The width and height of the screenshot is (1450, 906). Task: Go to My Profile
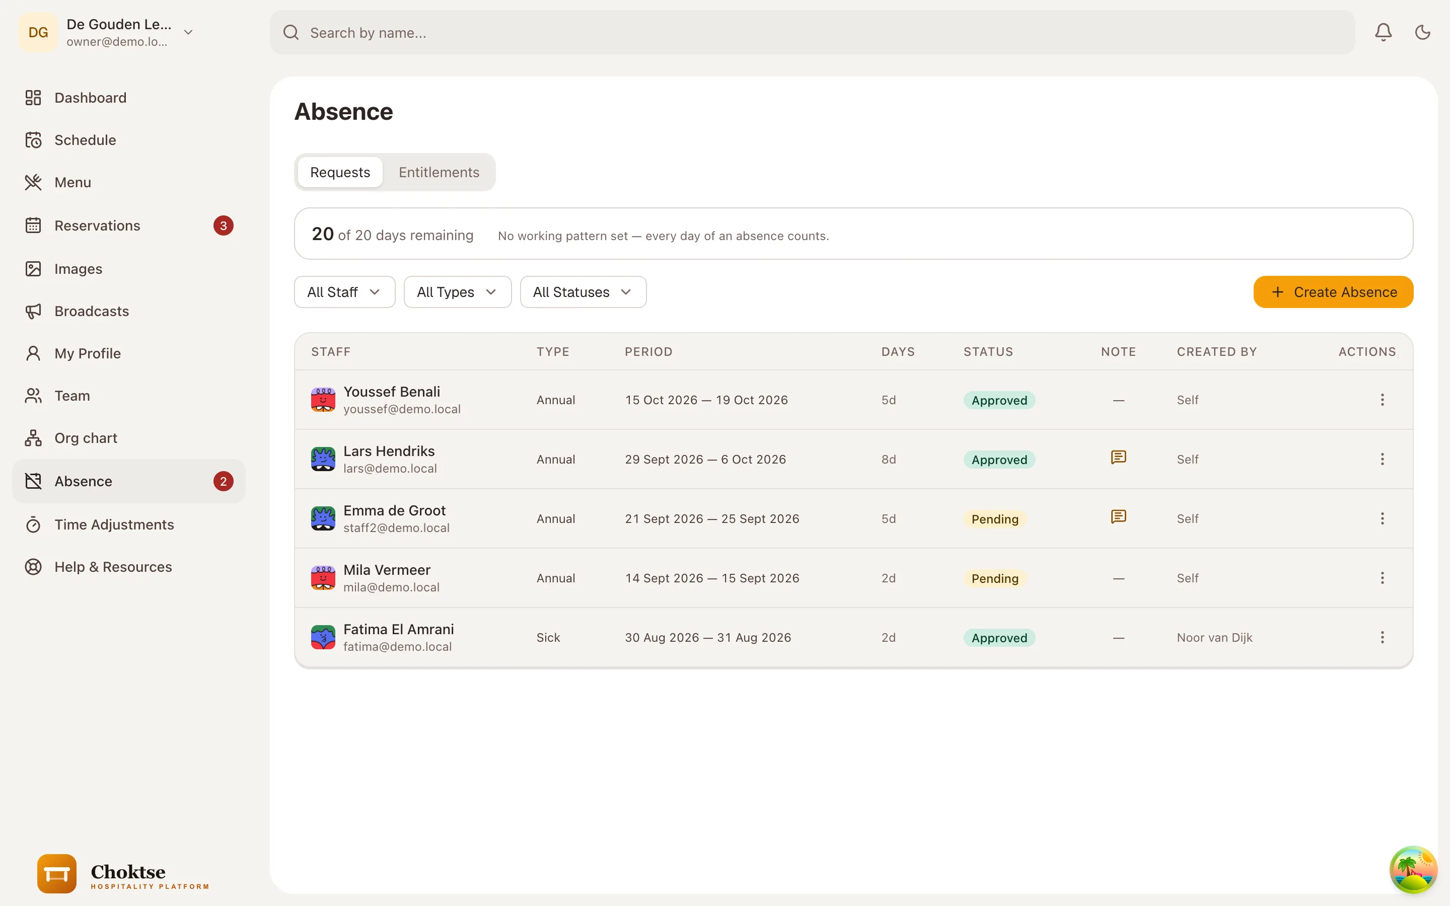tap(128, 353)
